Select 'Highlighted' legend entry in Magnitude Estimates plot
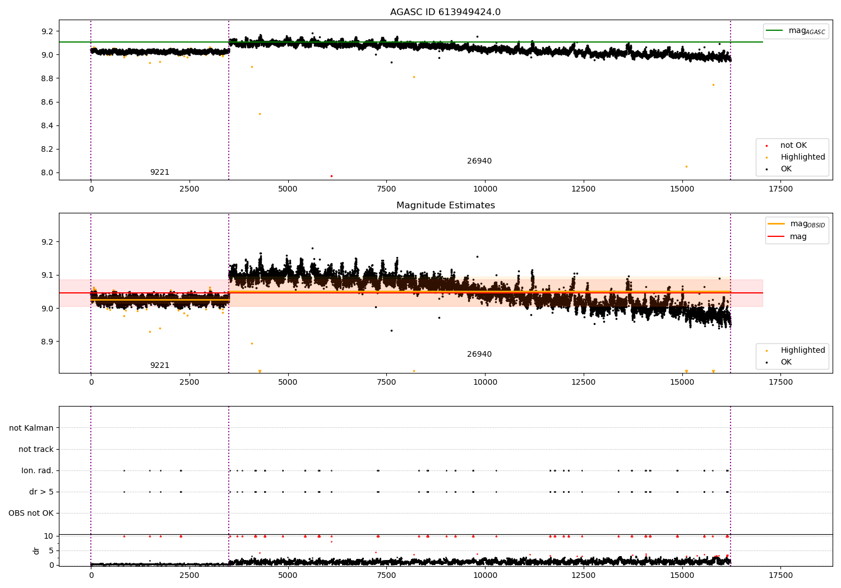Viewport: 841px width, 588px height. 803,351
